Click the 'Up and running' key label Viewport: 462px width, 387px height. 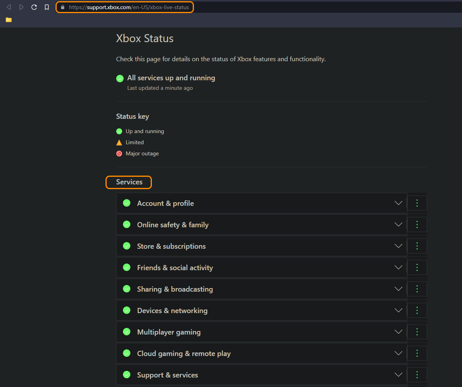tap(145, 132)
